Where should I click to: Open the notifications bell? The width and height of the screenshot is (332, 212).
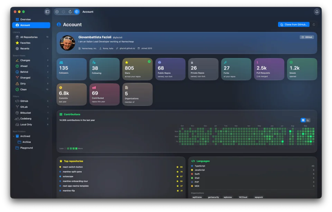pos(317,12)
